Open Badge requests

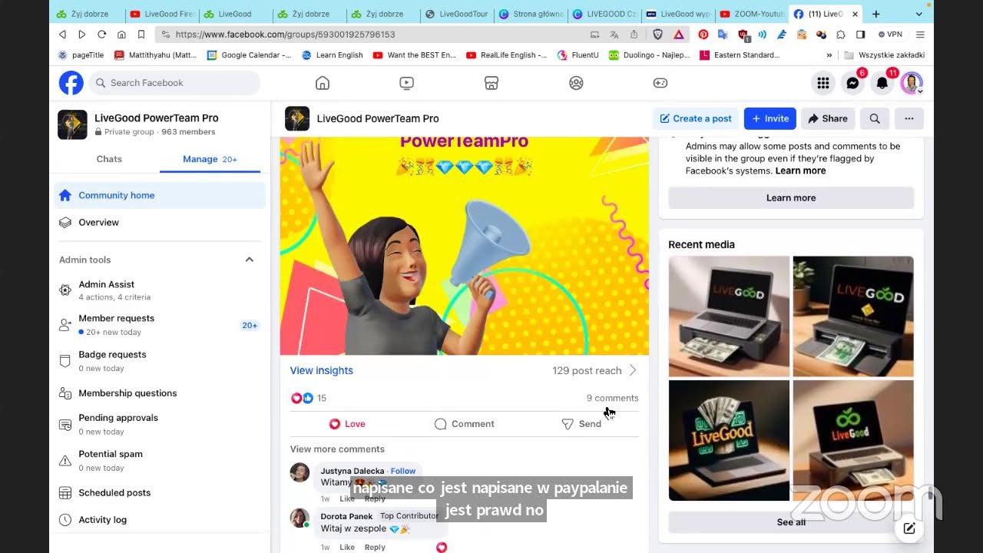point(160,361)
